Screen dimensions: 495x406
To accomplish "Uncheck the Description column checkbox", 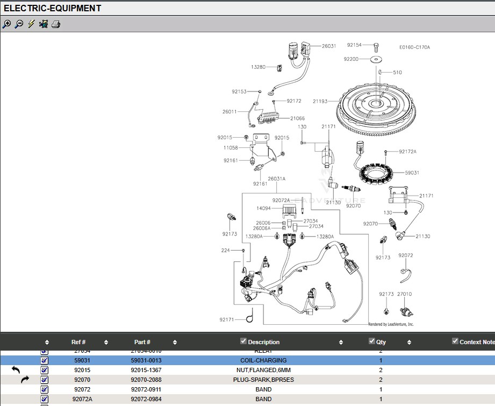I will pos(243,341).
